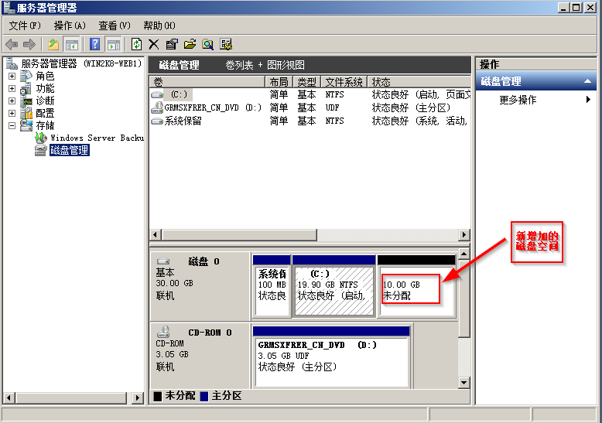Open the blue Help question mark icon
602x423 pixels.
(x=94, y=45)
